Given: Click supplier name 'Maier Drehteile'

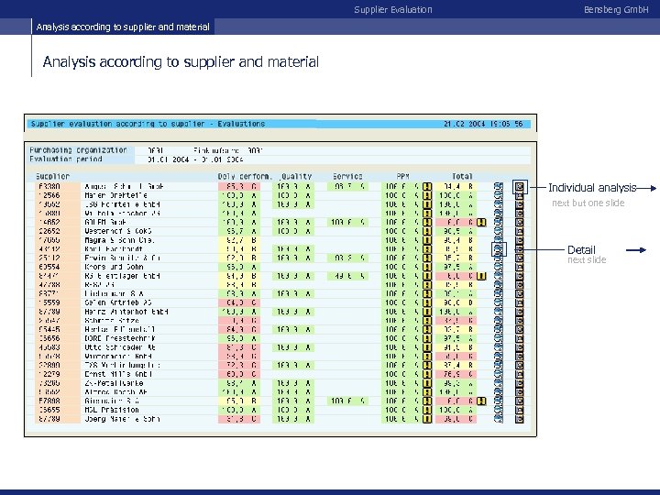Looking at the screenshot, I should tap(115, 195).
